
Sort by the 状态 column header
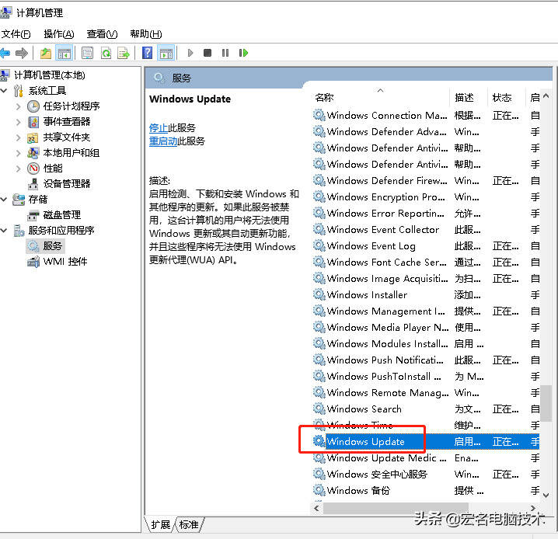click(x=506, y=97)
